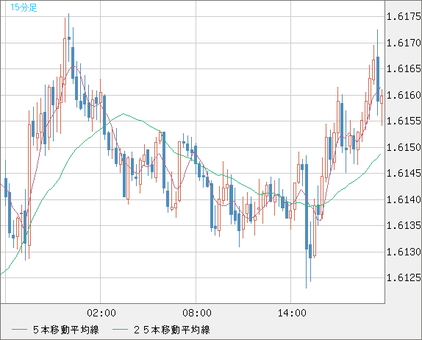Click the 08:00 time axis label
422x340 pixels.
197,313
